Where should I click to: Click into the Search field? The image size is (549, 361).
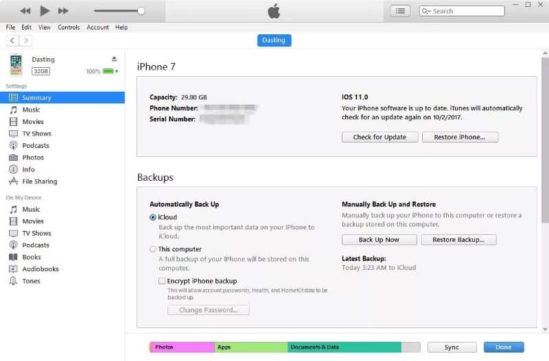[x=462, y=11]
